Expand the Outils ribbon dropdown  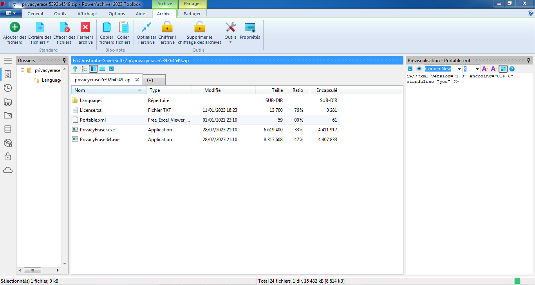(x=231, y=33)
